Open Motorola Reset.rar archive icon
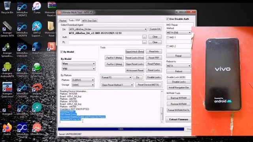The height and width of the screenshot is (142, 253). [x=51, y=9]
